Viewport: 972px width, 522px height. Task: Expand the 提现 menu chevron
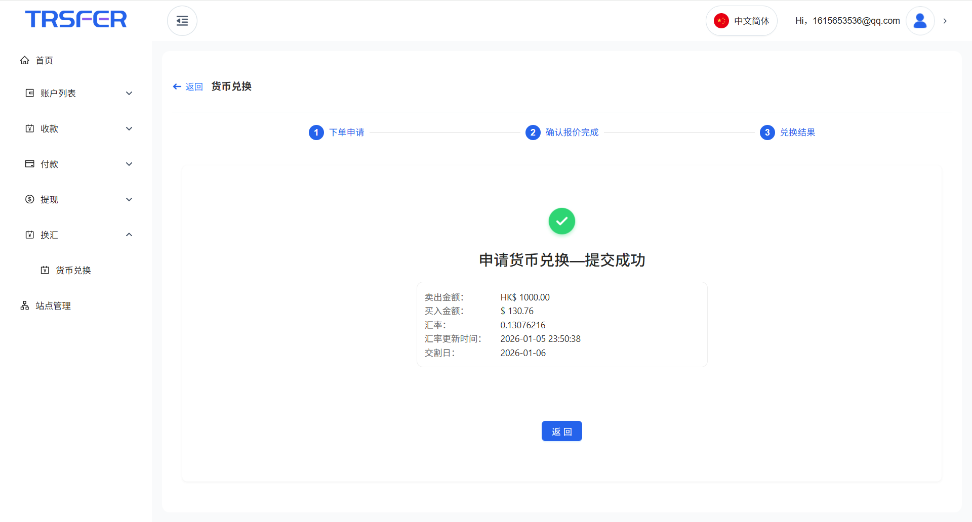click(129, 199)
